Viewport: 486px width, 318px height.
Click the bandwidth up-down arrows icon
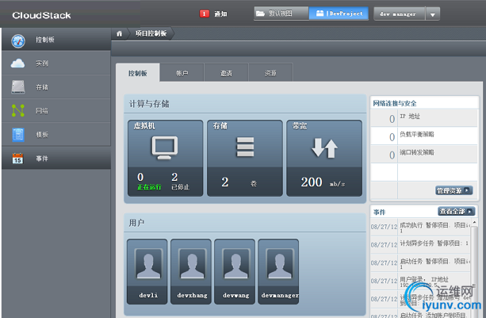point(324,148)
